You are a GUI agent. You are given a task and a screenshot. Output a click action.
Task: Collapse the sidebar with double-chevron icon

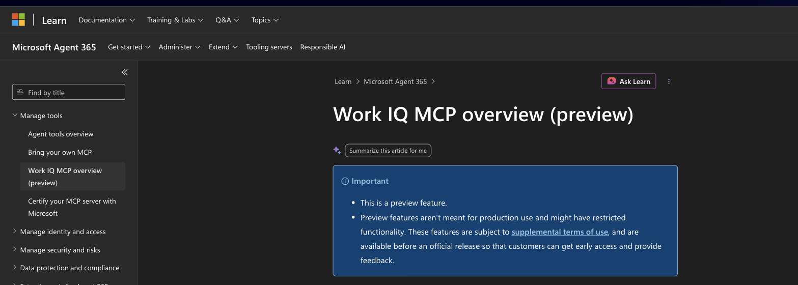click(124, 72)
